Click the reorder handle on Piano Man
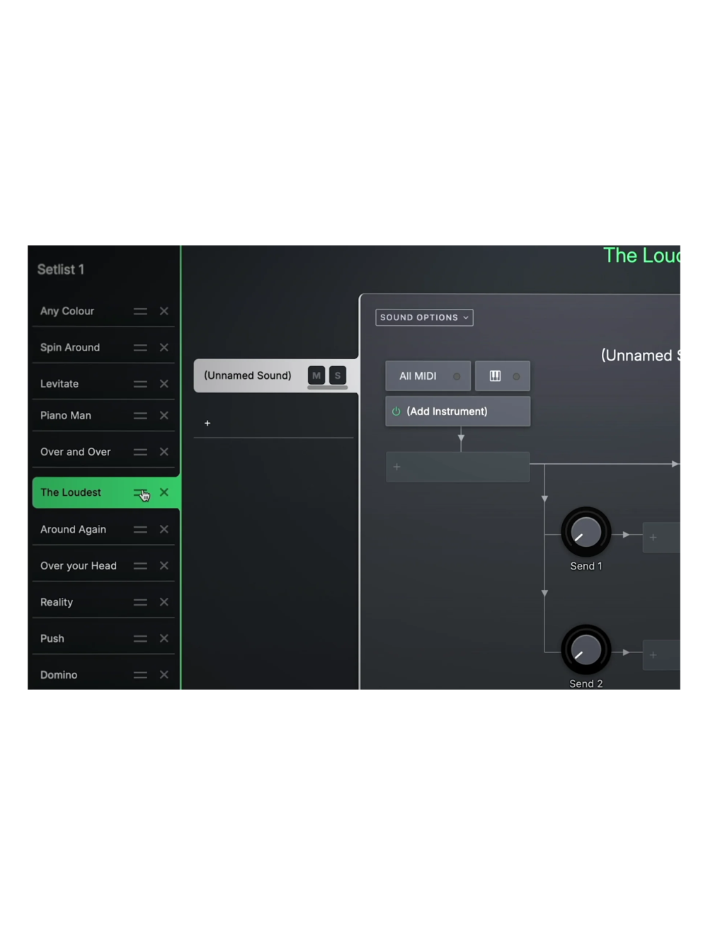 point(140,415)
